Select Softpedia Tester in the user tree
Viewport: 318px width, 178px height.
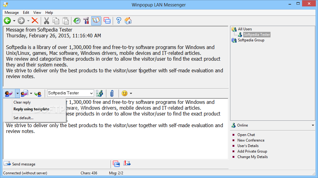tap(257, 35)
